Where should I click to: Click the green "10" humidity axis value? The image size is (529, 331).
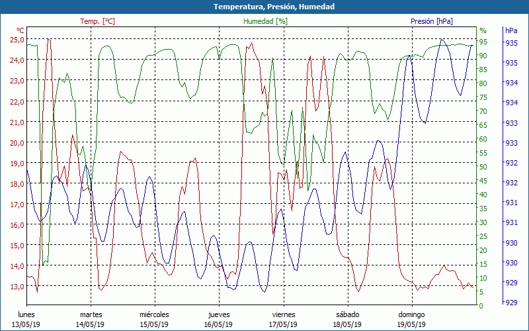click(x=483, y=278)
